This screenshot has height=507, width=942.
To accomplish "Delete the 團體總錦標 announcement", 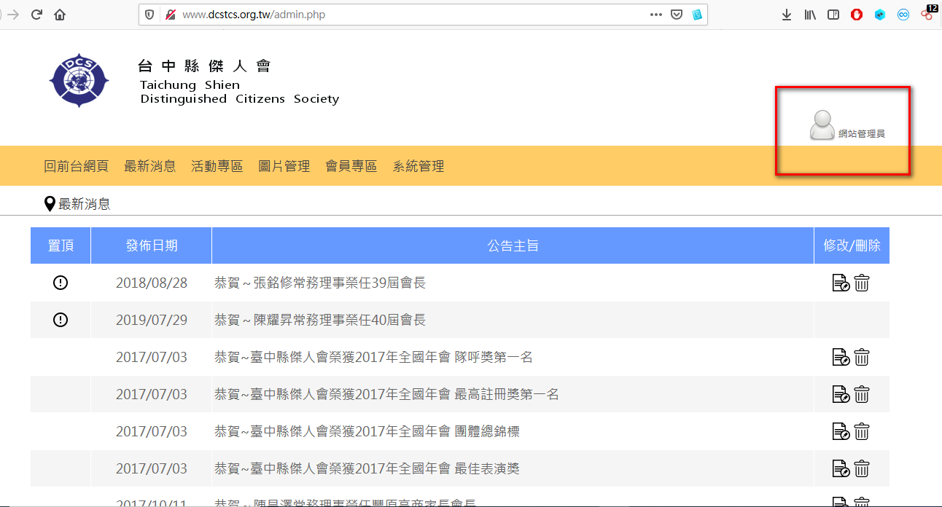I will (x=862, y=431).
